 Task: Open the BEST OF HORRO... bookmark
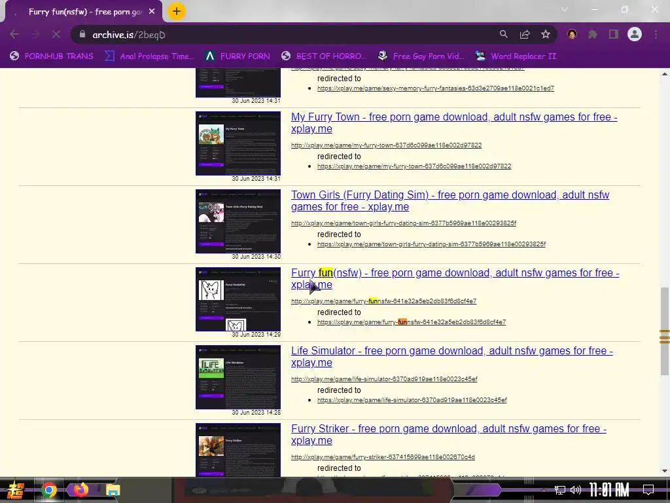coord(324,56)
